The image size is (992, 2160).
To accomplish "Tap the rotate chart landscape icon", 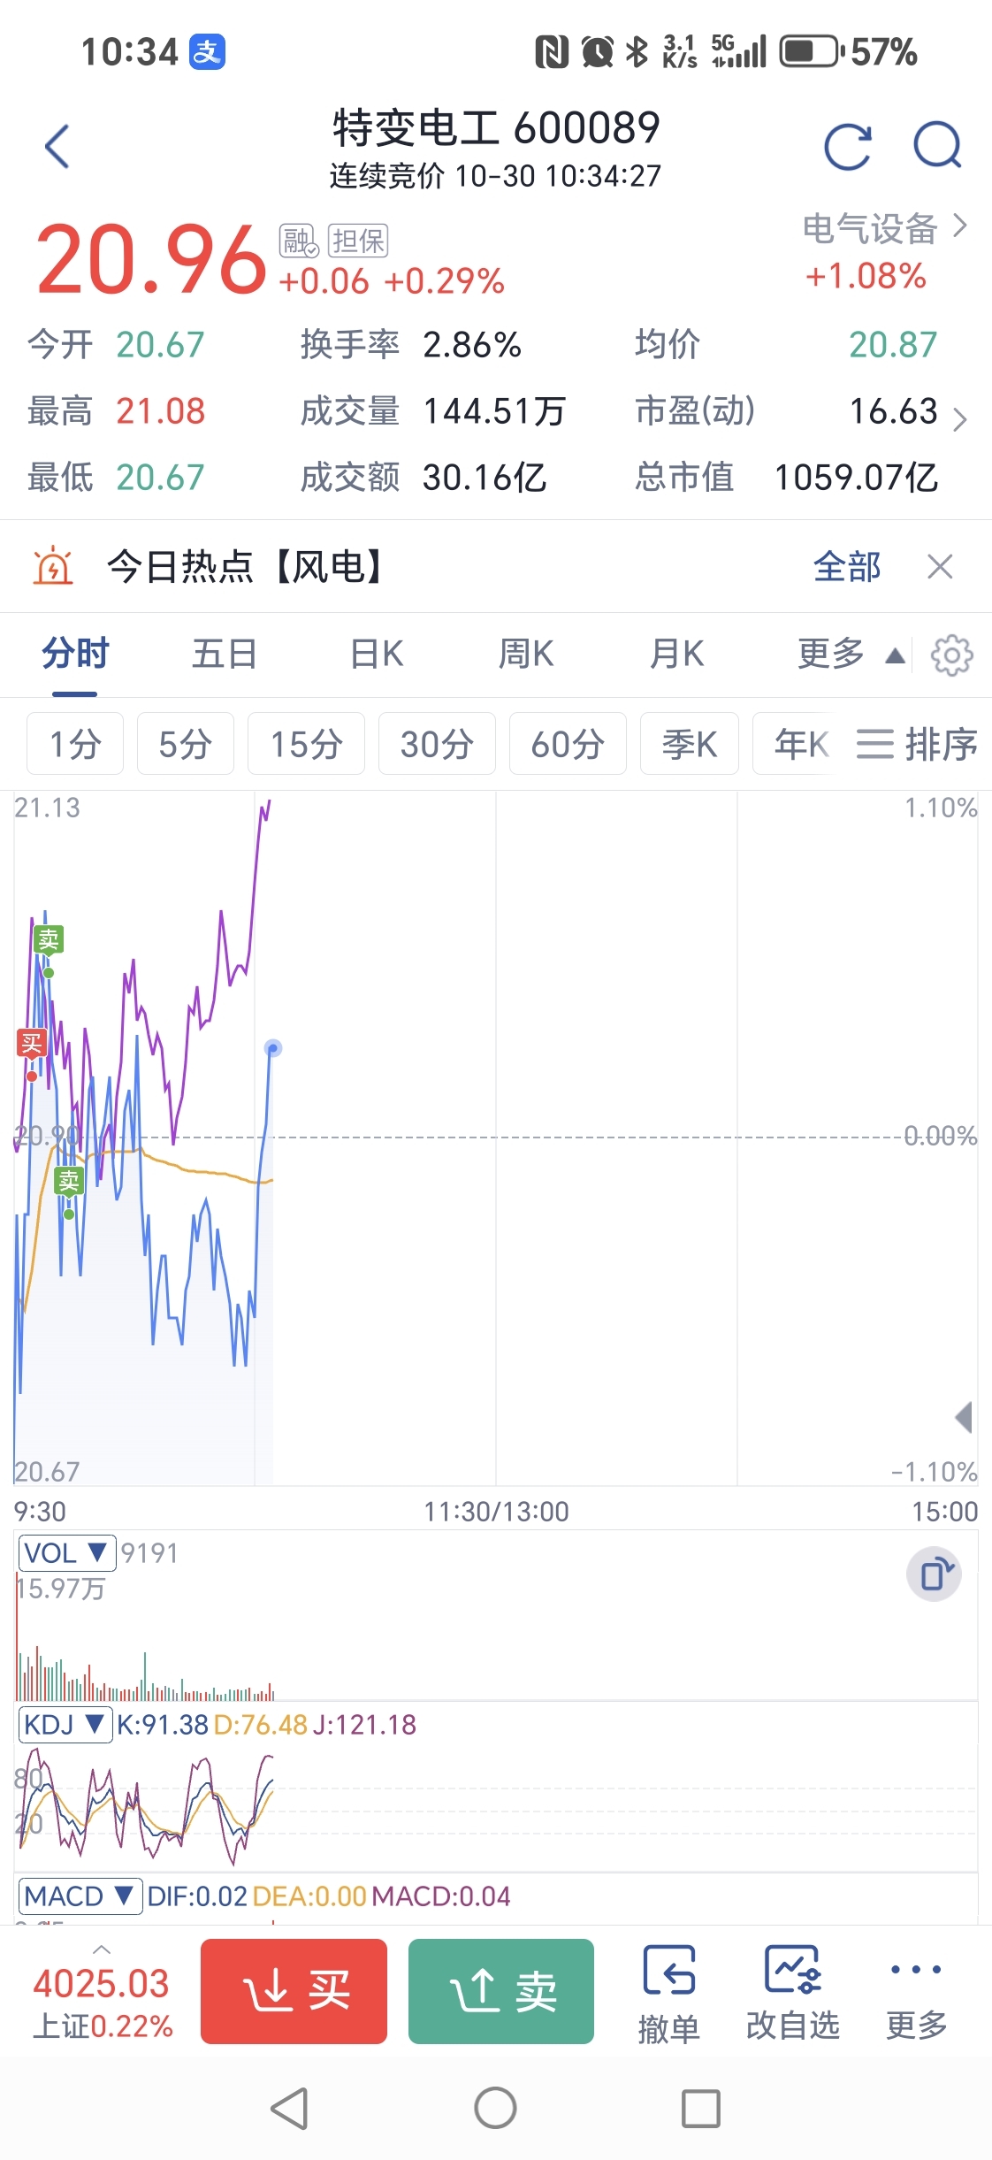I will coord(935,1574).
